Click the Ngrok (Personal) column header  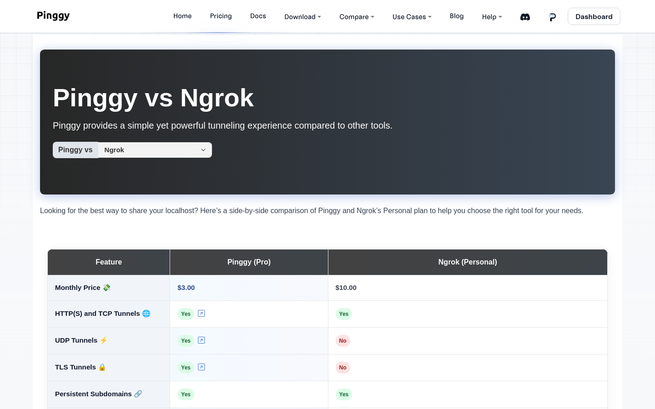[468, 262]
